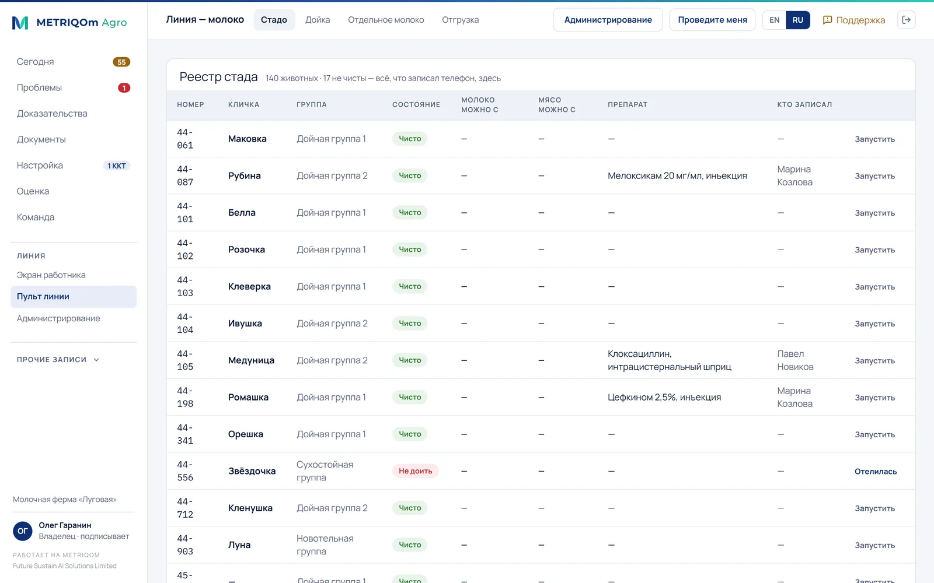Click cow name Клеверка
The height and width of the screenshot is (583, 934).
pos(249,287)
